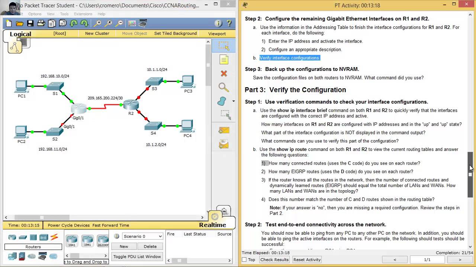Choose the Resize Shape tool
The image size is (476, 267).
(x=225, y=115)
